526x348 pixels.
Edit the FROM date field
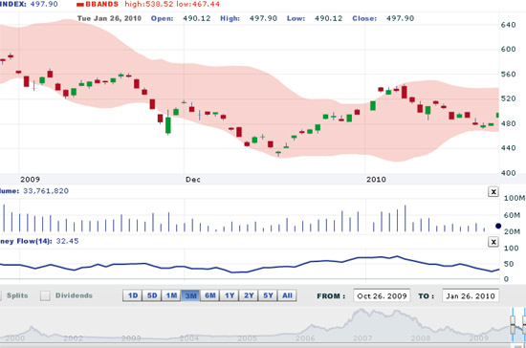pos(382,296)
